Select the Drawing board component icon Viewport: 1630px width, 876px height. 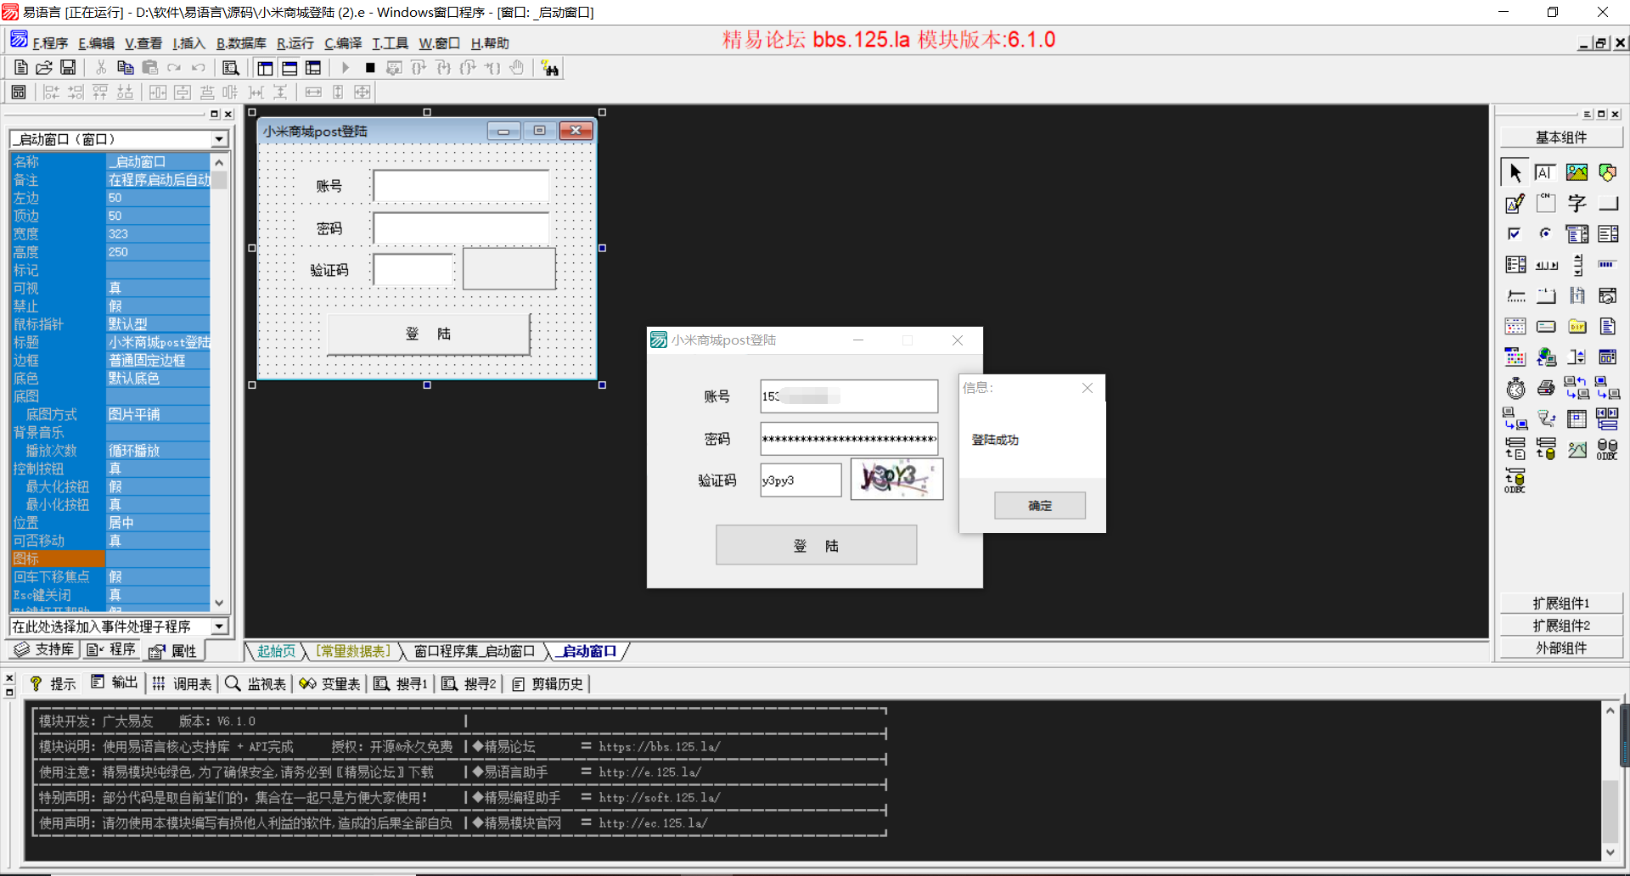pos(1515,204)
